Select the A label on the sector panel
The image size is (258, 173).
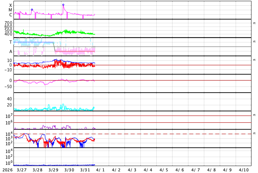(11, 51)
